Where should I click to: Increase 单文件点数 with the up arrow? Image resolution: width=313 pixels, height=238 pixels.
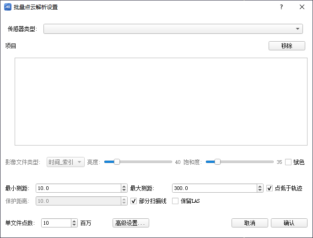(x=74, y=221)
